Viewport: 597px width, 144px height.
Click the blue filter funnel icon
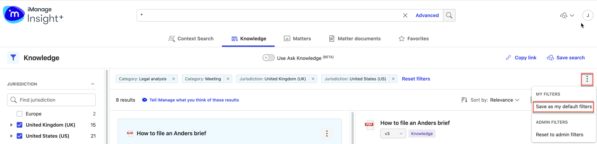click(13, 58)
